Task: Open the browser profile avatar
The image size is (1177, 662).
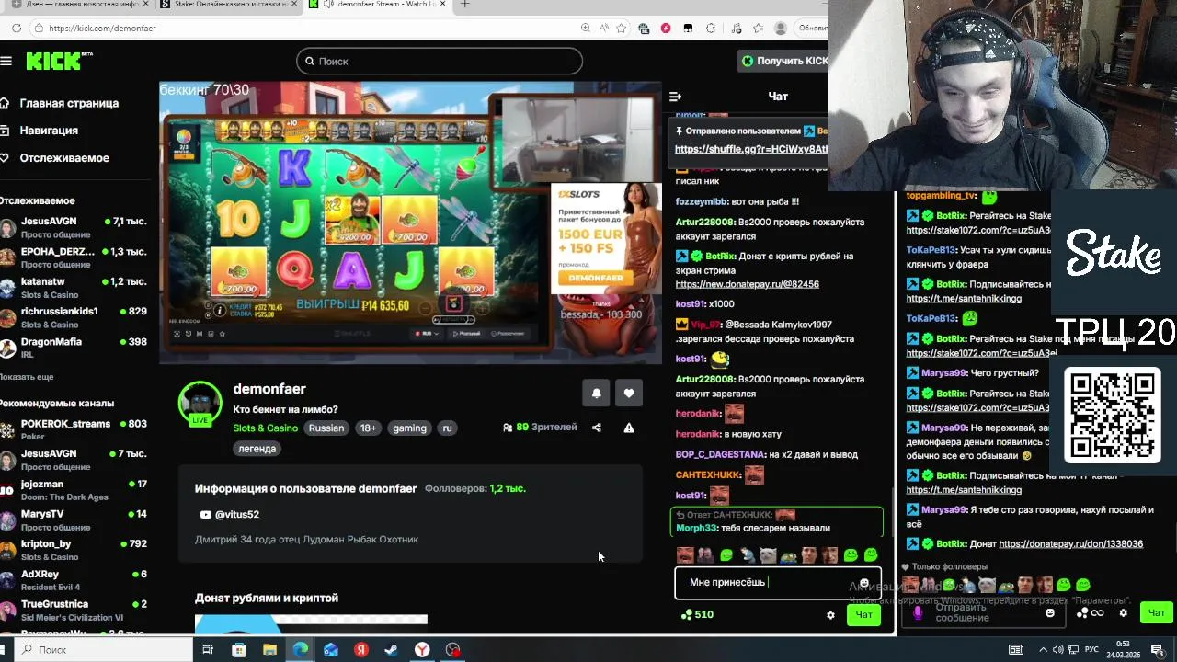Action: 781,28
